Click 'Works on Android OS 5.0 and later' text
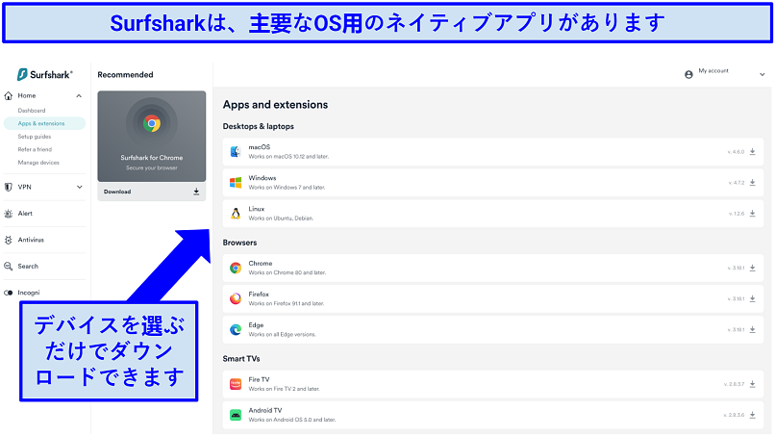The image size is (775, 436). pos(292,420)
